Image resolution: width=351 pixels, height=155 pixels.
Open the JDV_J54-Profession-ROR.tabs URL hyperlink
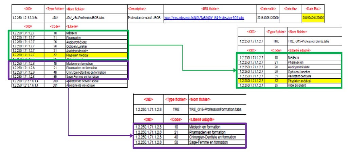[x=204, y=18]
